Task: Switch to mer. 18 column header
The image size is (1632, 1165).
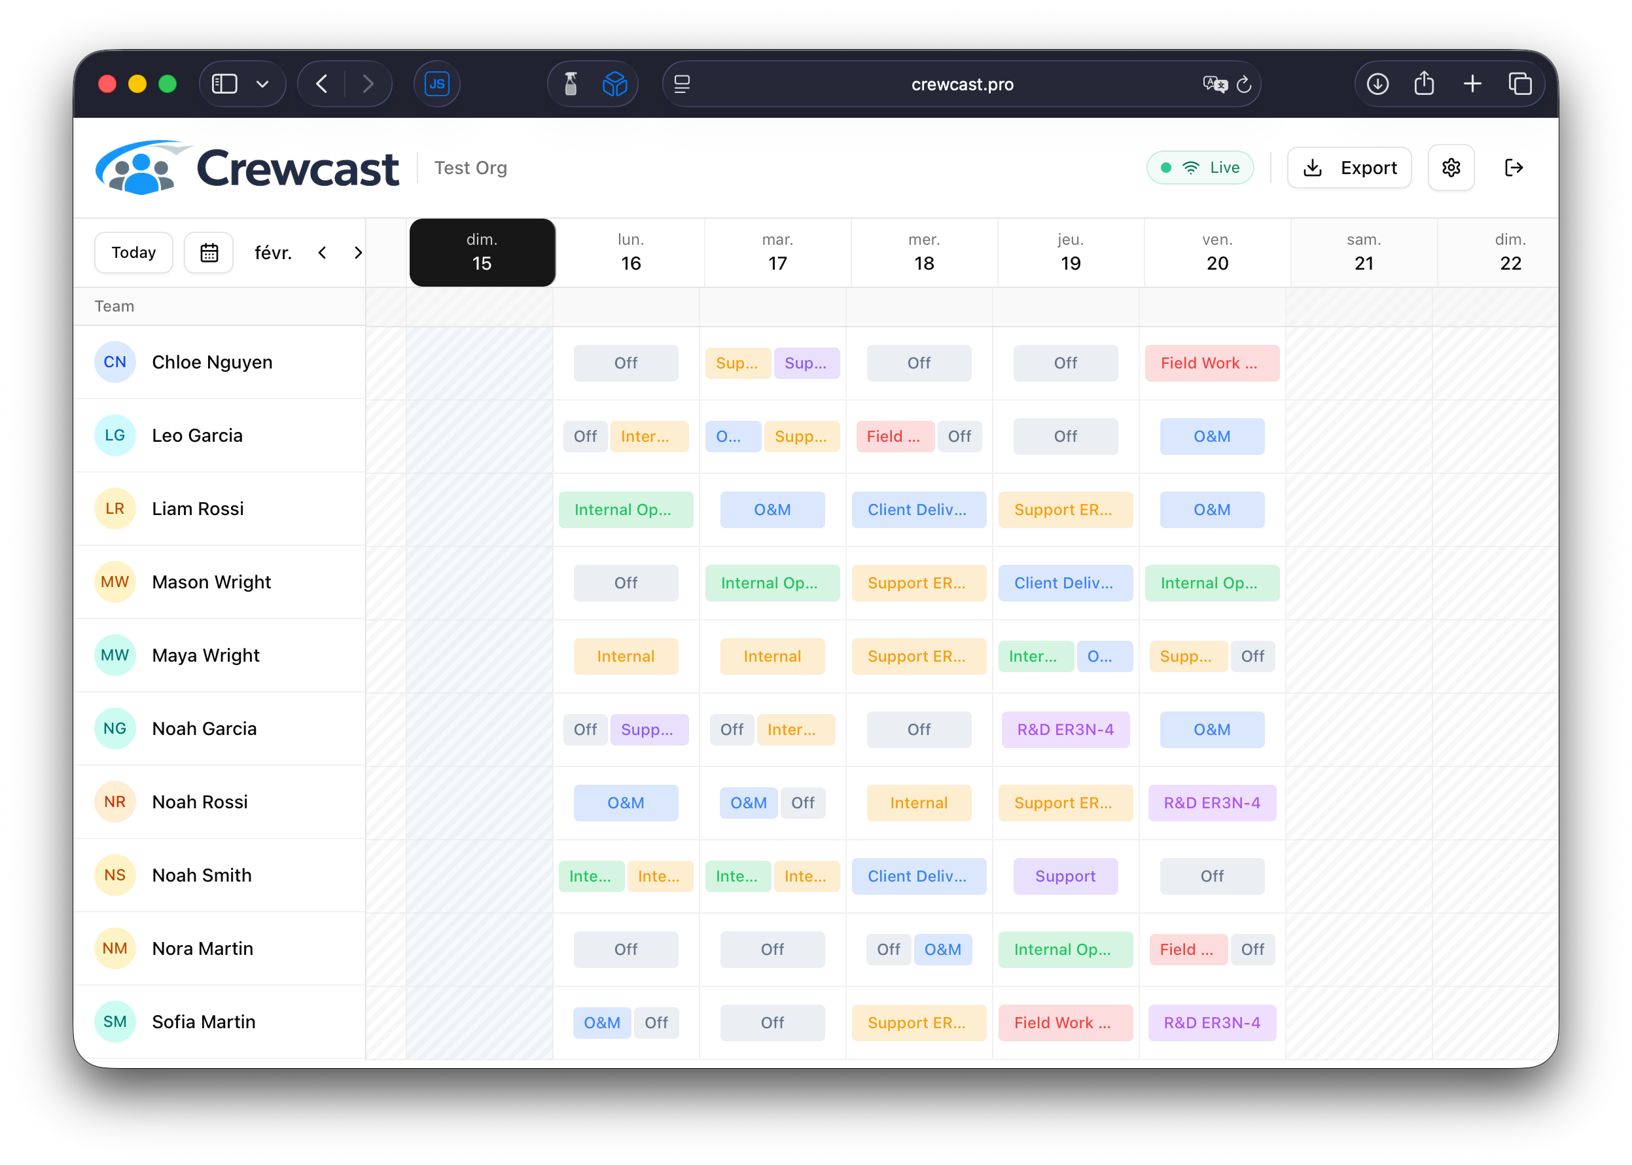Action: (923, 252)
